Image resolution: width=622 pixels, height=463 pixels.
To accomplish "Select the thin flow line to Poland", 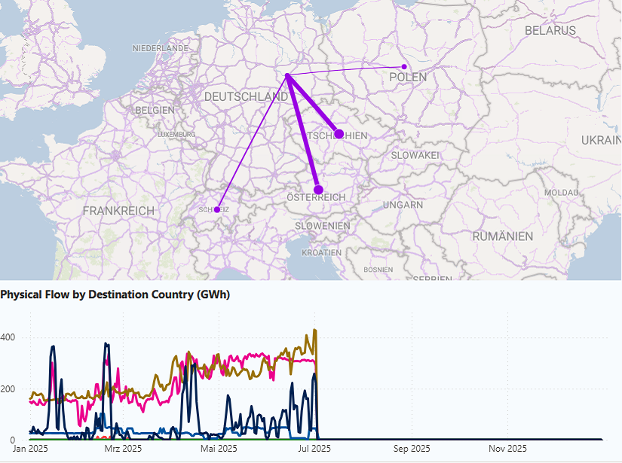I will coord(347,71).
